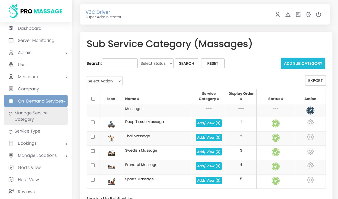Sort table by Status column
This screenshot has height=199, width=338.
pyautogui.click(x=276, y=99)
